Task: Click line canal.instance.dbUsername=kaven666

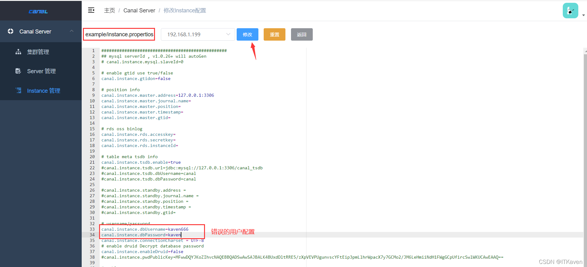Action: [x=145, y=229]
